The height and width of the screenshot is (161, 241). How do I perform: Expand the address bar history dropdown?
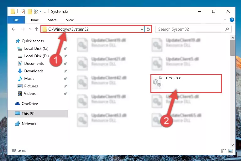pyautogui.click(x=142, y=29)
